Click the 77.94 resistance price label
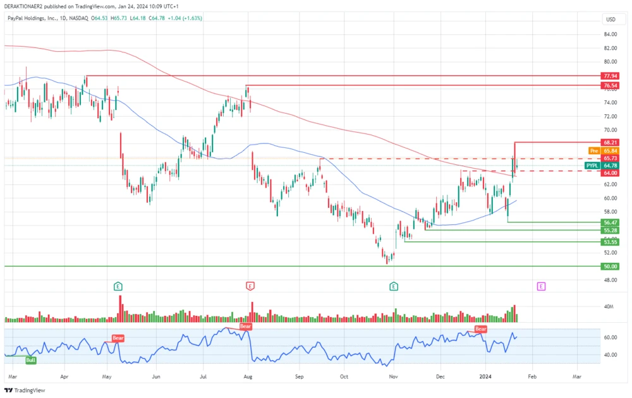This screenshot has height=398, width=632. pyautogui.click(x=609, y=75)
